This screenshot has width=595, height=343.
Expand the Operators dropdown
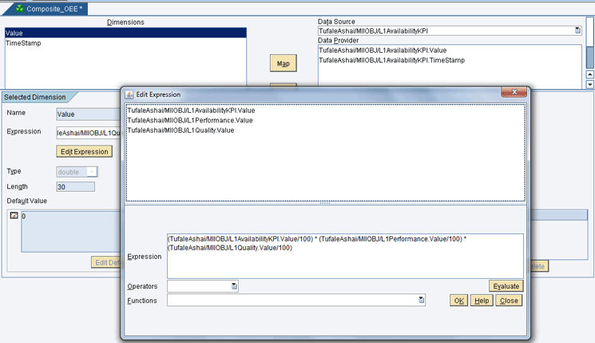(234, 286)
